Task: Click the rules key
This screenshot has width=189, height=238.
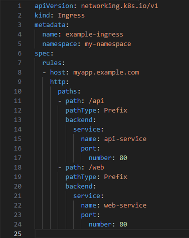Action: (x=52, y=63)
